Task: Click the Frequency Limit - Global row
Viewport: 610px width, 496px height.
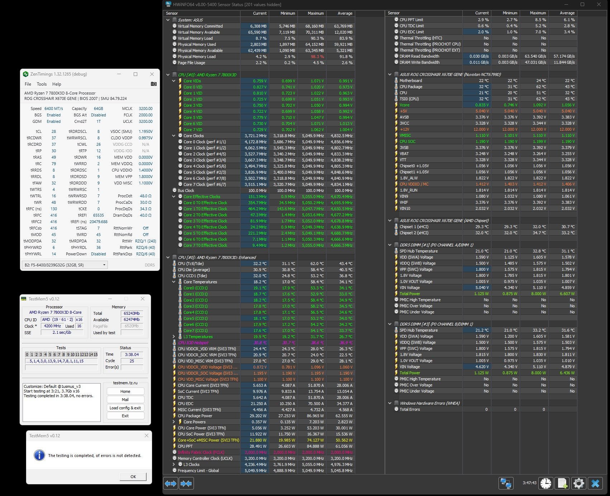Action: [259, 471]
